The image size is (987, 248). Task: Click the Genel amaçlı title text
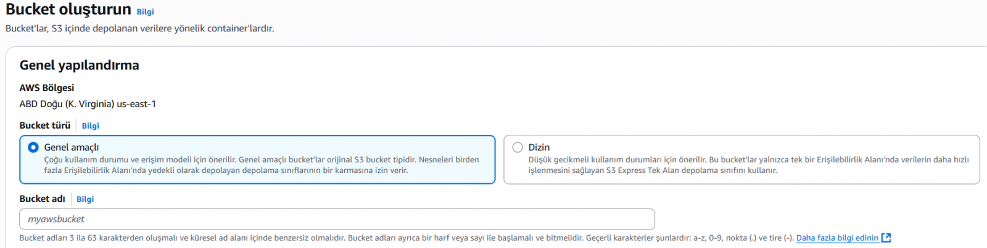click(72, 147)
